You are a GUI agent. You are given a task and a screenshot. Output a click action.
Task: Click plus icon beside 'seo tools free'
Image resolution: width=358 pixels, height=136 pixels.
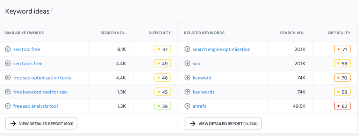[x=8, y=63]
